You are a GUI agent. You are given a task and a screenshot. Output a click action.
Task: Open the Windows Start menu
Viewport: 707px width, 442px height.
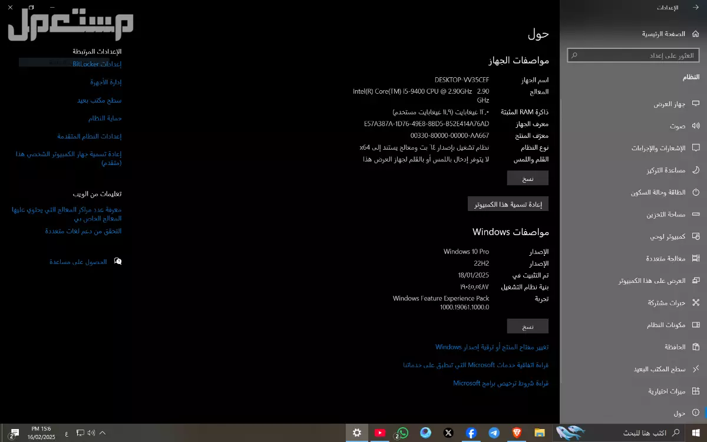696,433
